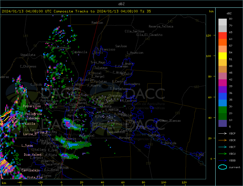Click the 'Divisadero' place label

coord(132,84)
